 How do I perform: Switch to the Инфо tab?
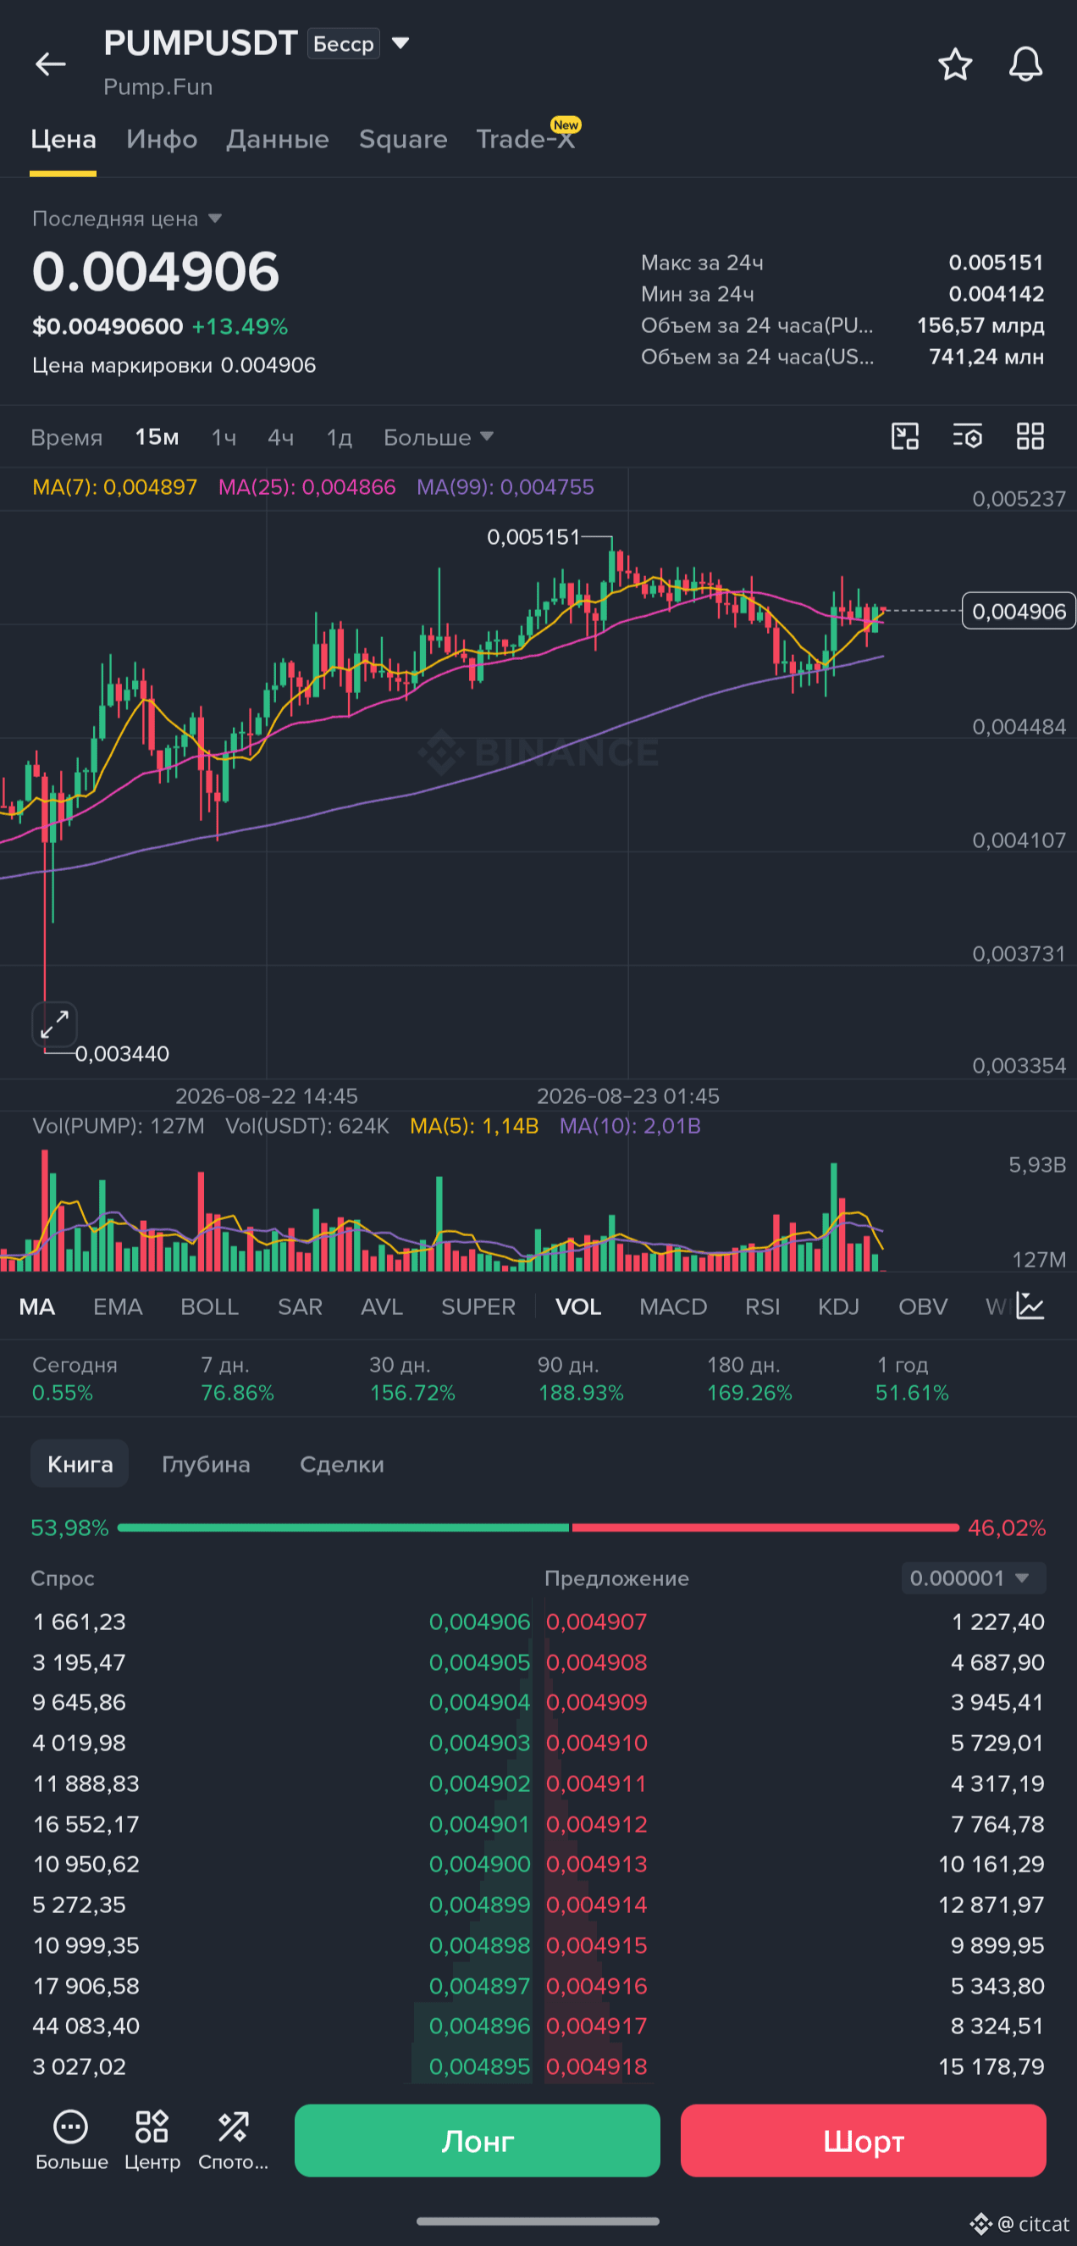161,140
